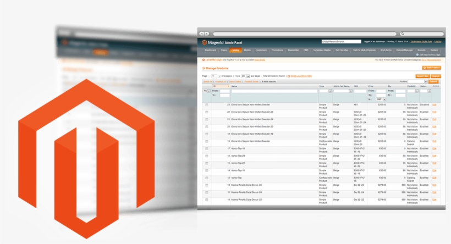The width and height of the screenshot is (451, 244).
Task: Check the box for Knitted Sweater-20
Action: 206,127
